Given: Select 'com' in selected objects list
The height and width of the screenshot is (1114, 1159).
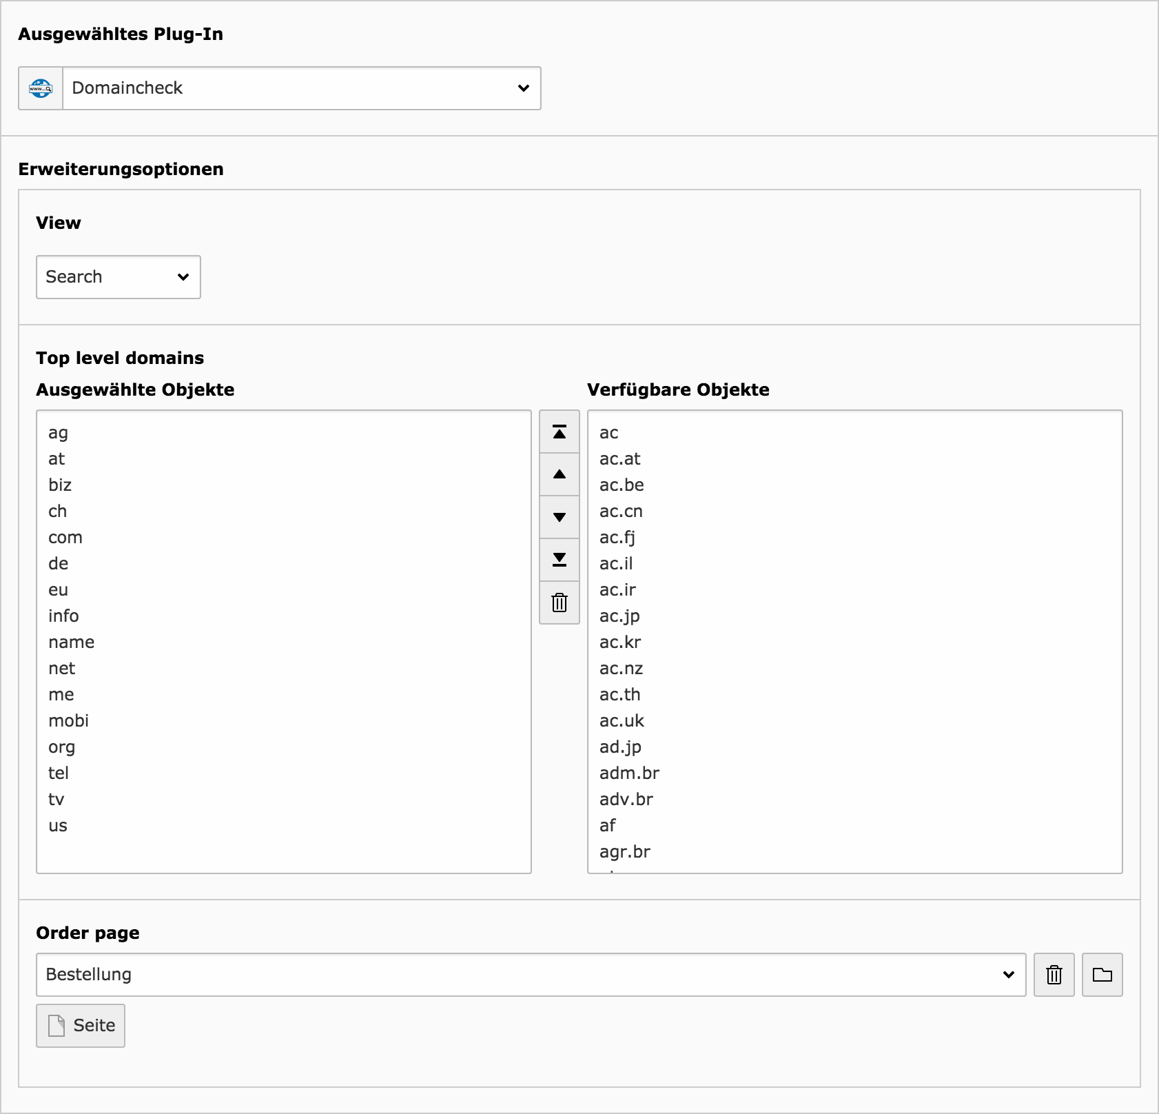Looking at the screenshot, I should [65, 538].
